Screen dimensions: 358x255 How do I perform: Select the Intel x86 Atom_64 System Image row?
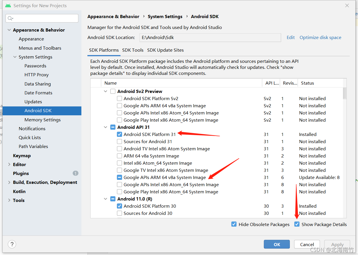click(217, 163)
